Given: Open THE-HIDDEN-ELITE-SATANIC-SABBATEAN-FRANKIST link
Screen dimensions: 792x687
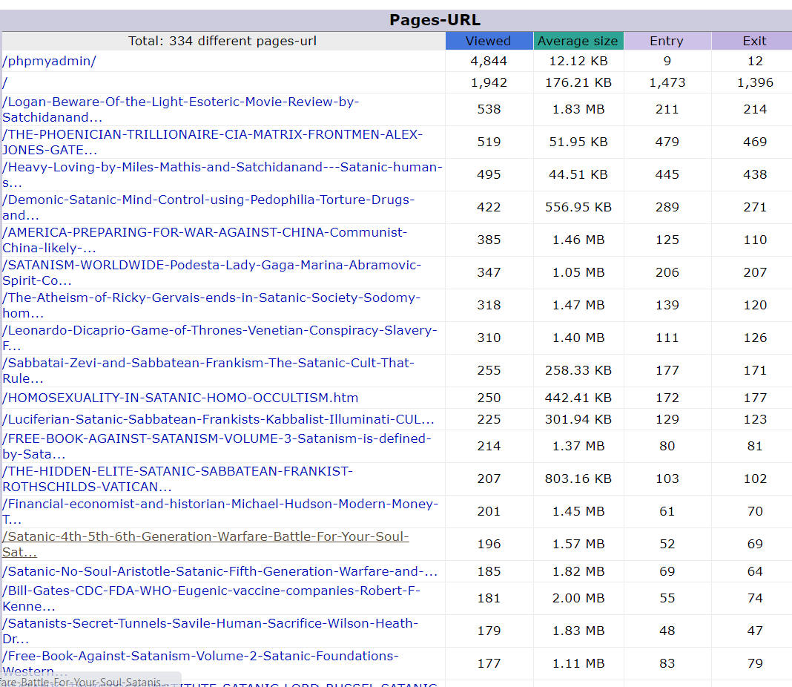Looking at the screenshot, I should tap(177, 479).
